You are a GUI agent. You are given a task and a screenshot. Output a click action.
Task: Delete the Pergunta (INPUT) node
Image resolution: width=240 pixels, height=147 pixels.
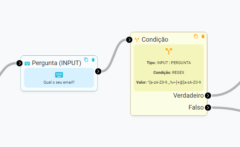[x=93, y=60]
